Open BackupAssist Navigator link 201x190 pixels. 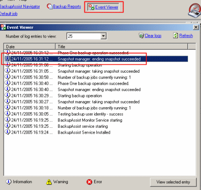tap(20, 7)
